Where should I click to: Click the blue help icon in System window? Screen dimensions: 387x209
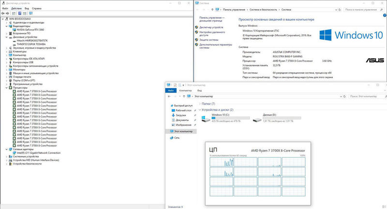[385, 15]
